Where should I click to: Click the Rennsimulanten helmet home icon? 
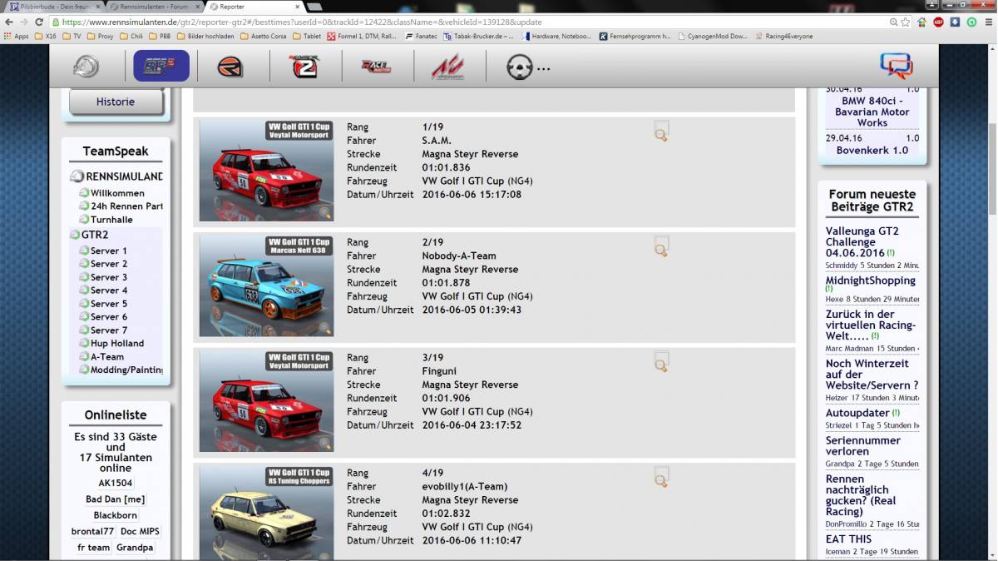pyautogui.click(x=86, y=66)
